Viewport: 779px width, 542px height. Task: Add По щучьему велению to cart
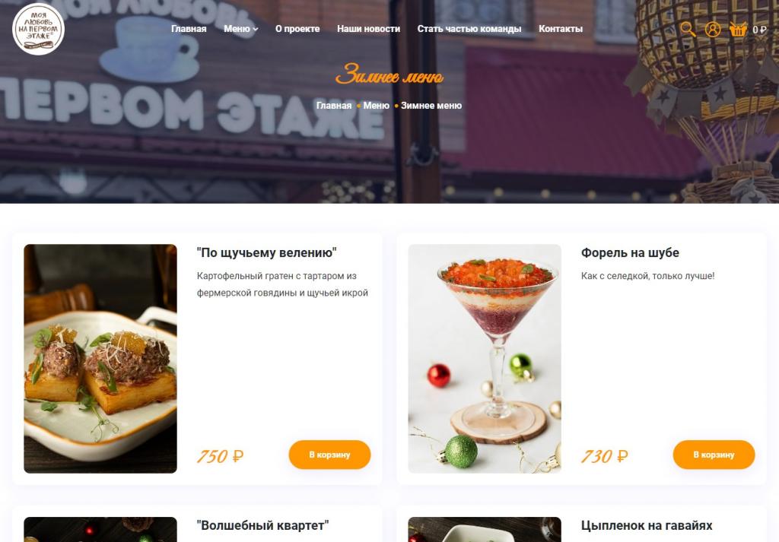point(329,455)
